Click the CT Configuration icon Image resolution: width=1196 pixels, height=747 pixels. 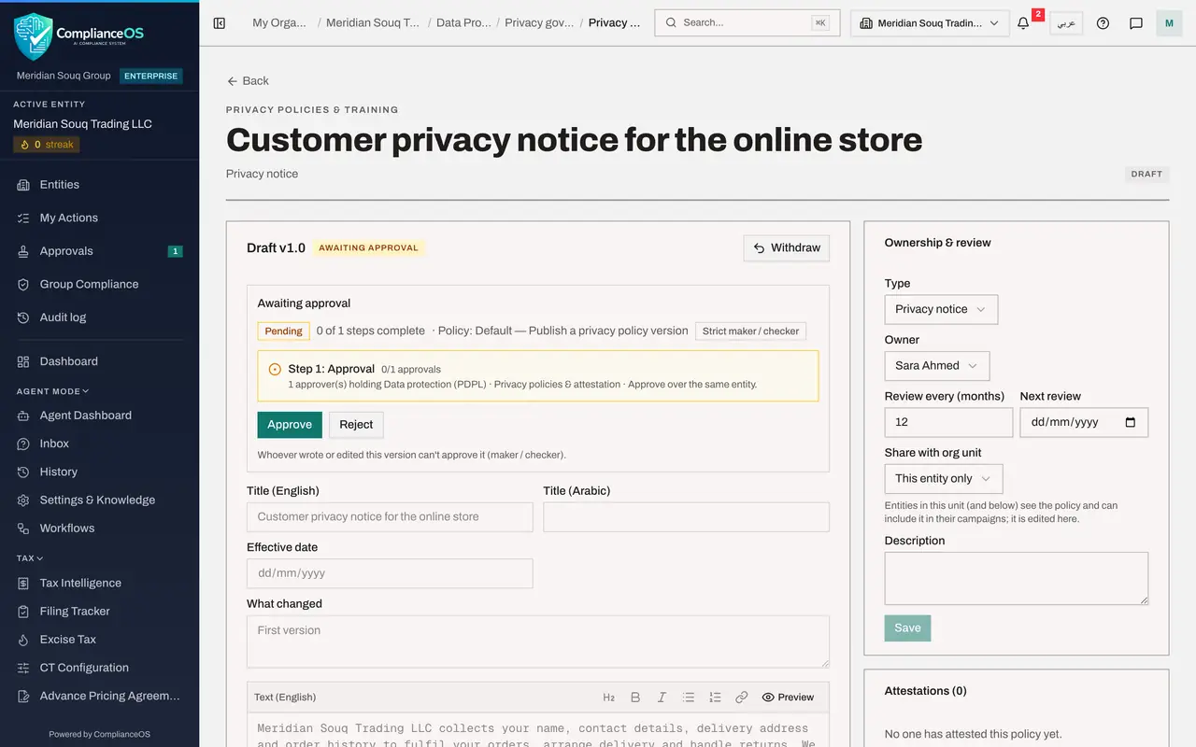click(x=23, y=668)
